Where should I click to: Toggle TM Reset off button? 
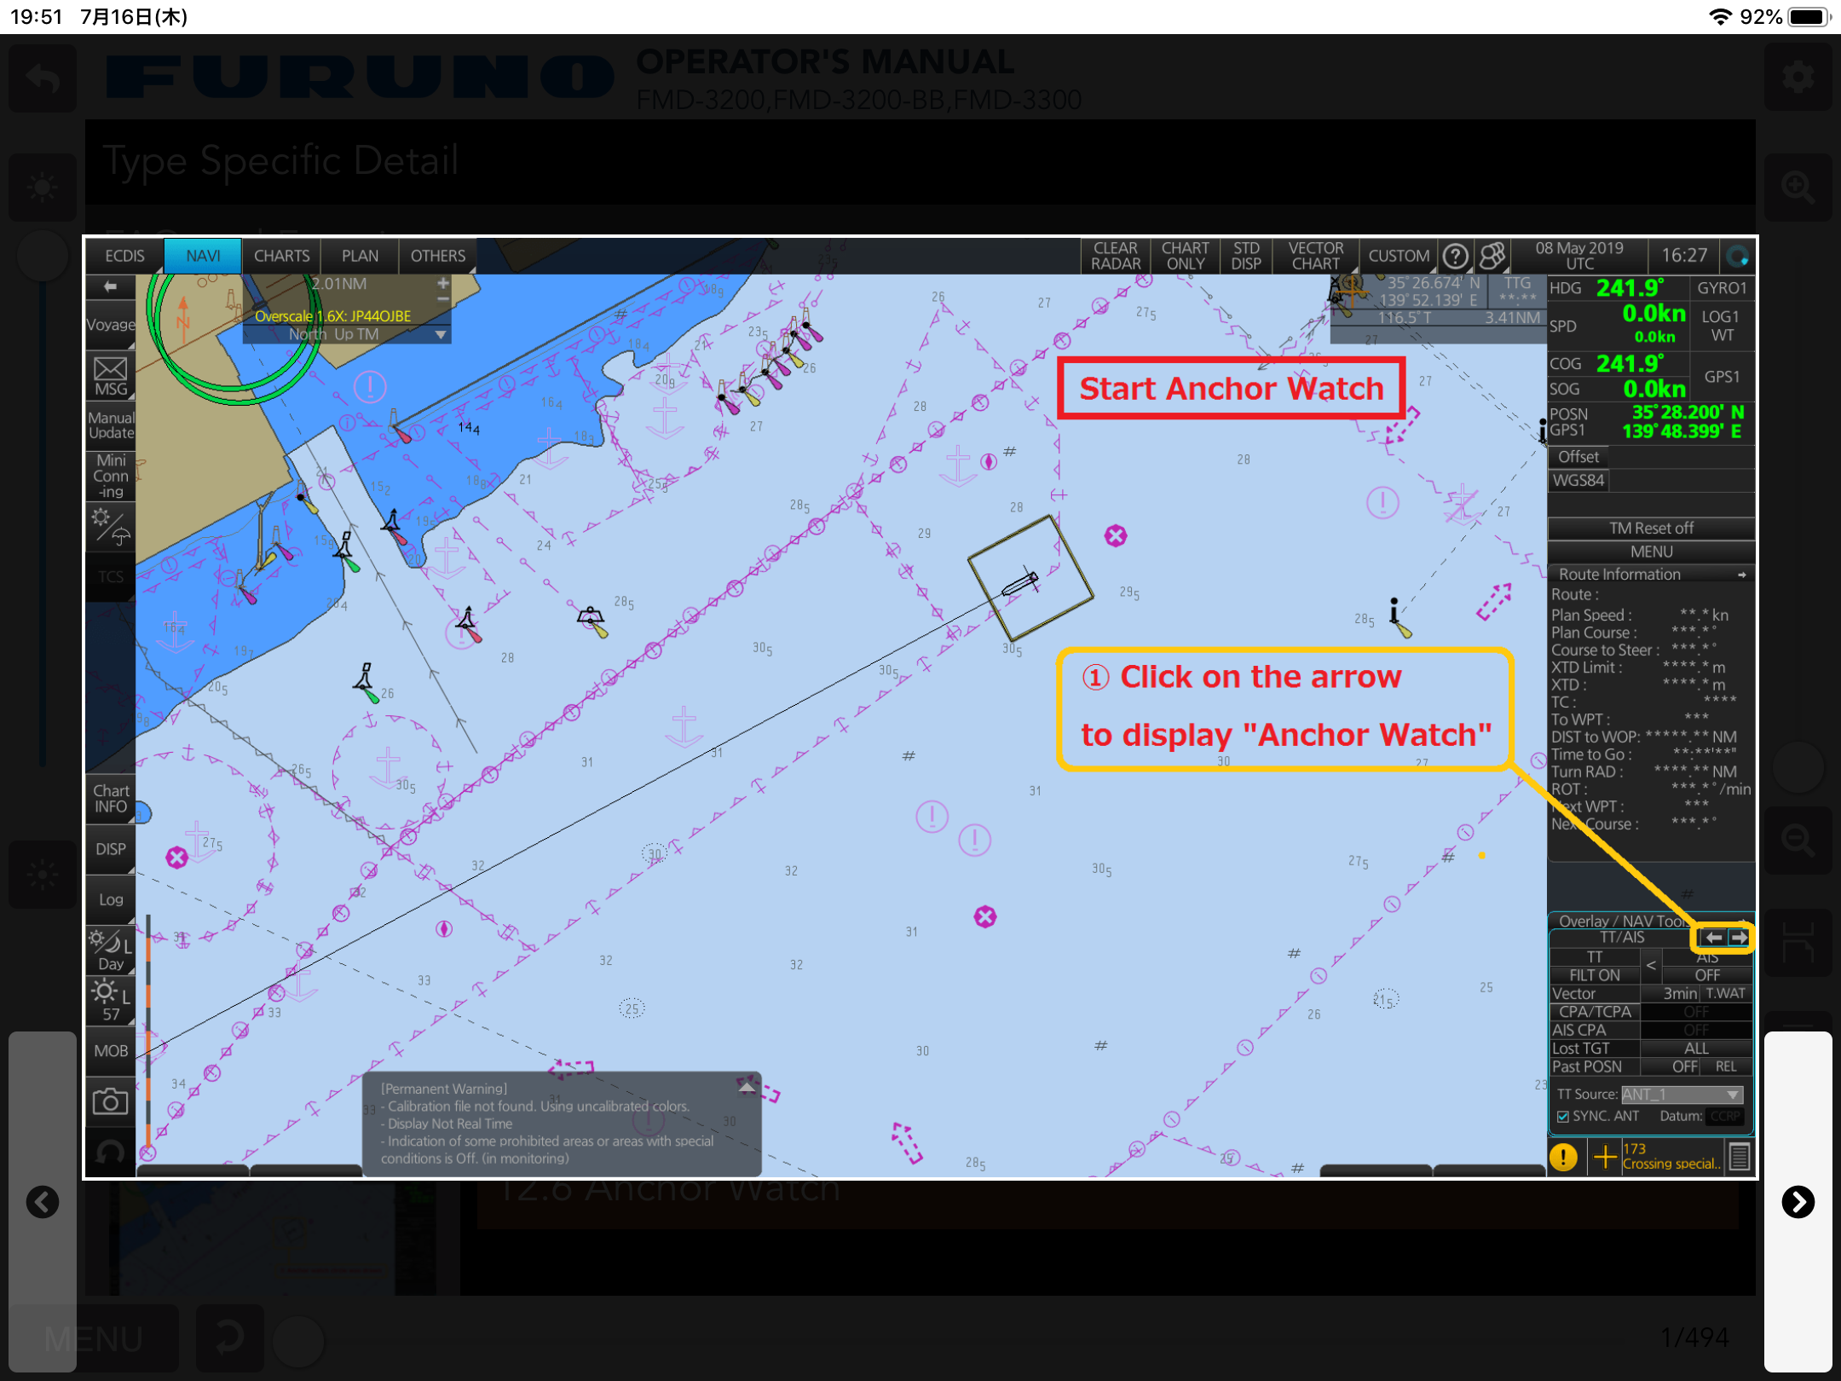[x=1651, y=528]
